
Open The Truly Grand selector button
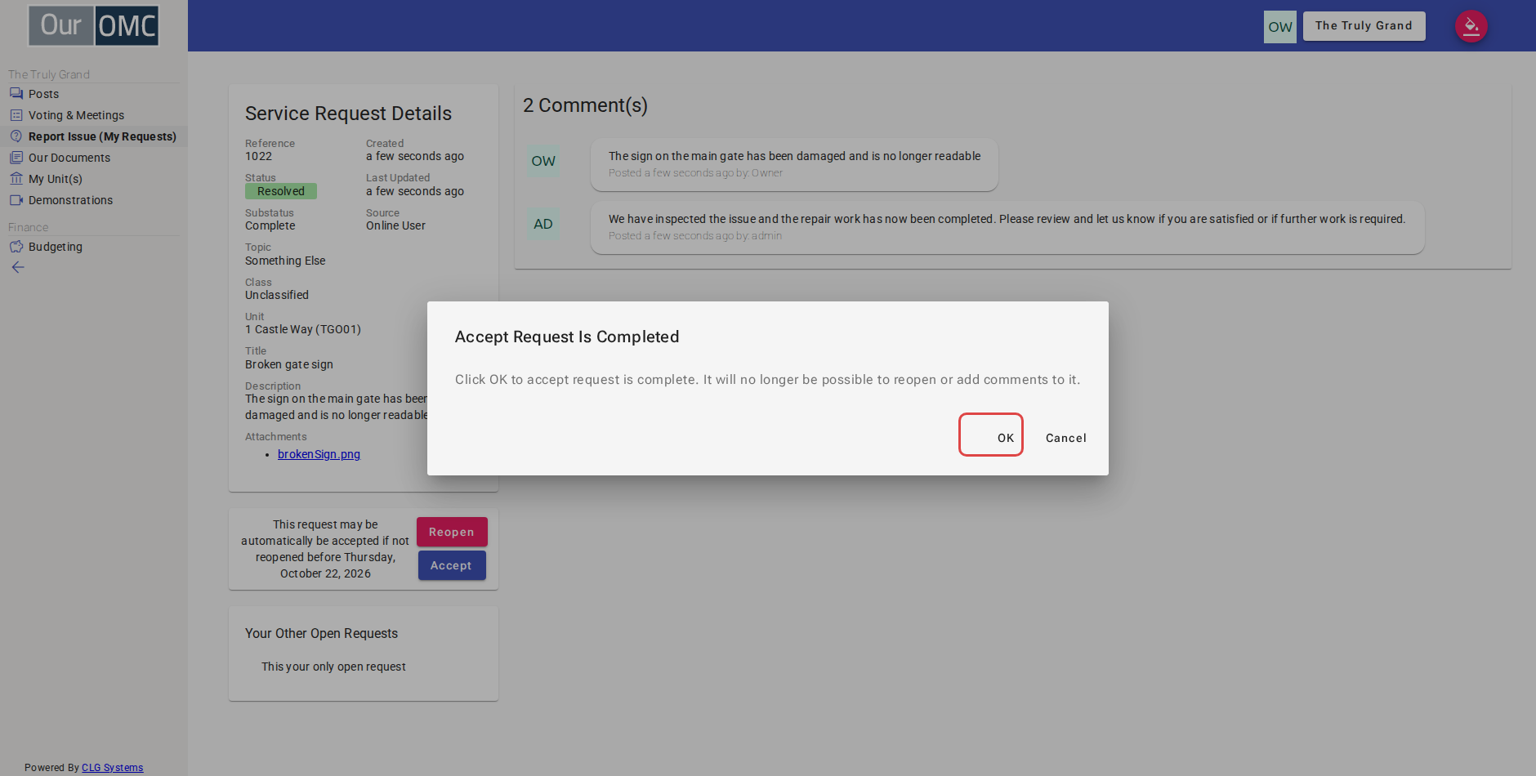pyautogui.click(x=1364, y=26)
